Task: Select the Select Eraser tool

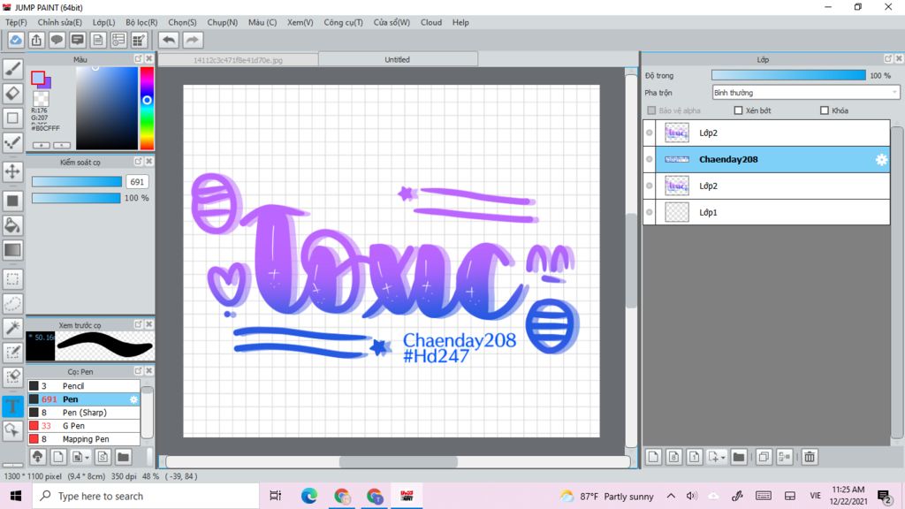Action: coord(12,376)
